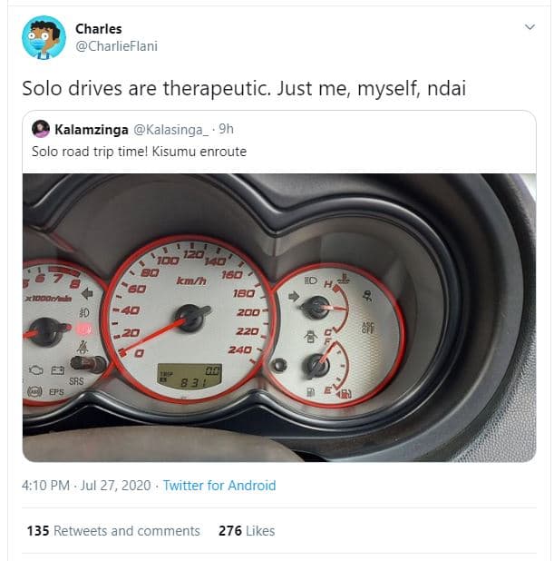Open the @CharlieFlani handle
The height and width of the screenshot is (561, 554).
click(x=116, y=46)
